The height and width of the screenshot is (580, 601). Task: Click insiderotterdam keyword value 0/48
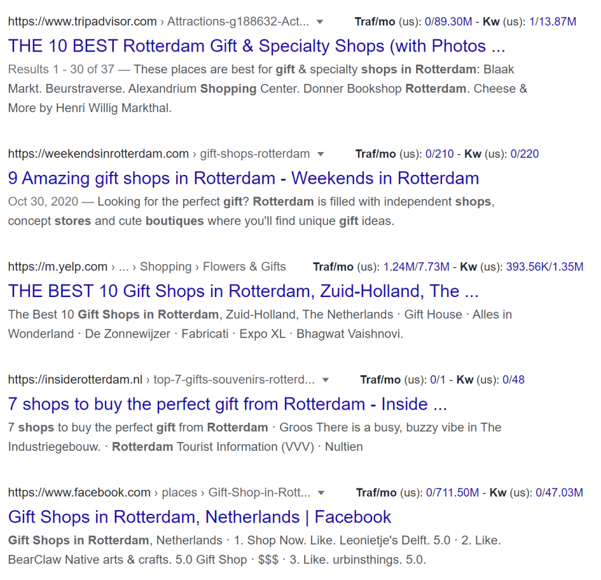tap(513, 379)
